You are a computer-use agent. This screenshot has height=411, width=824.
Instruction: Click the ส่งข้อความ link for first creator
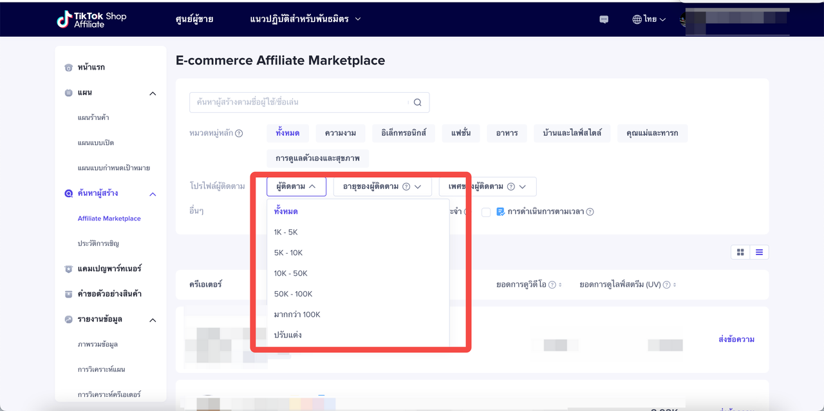tap(736, 339)
